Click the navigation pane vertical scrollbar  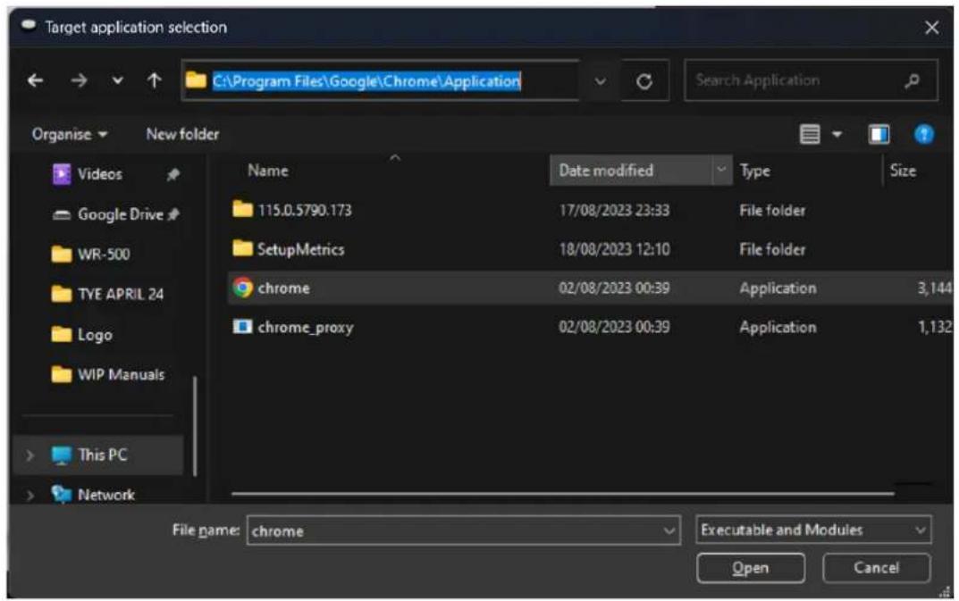point(195,426)
